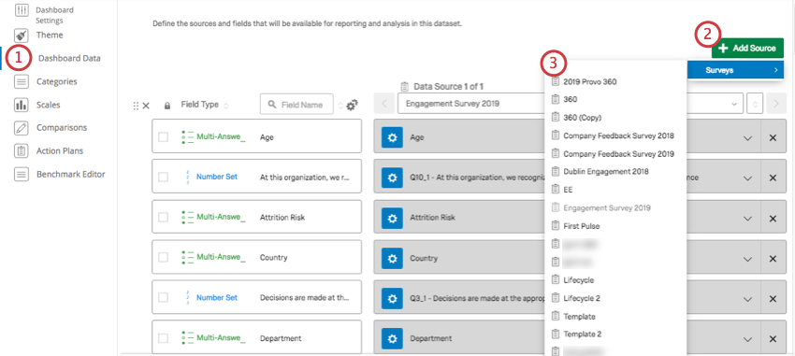Expand the Age source field dropdown
The image size is (795, 356).
pos(747,137)
